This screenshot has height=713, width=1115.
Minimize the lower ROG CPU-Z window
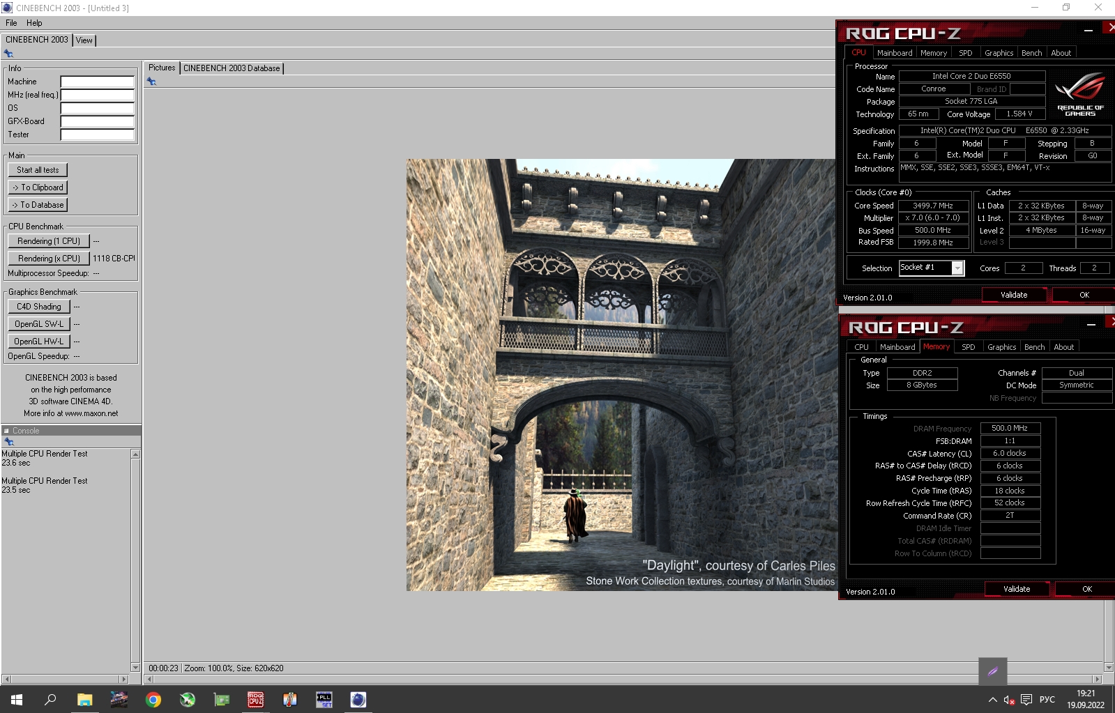[1091, 324]
